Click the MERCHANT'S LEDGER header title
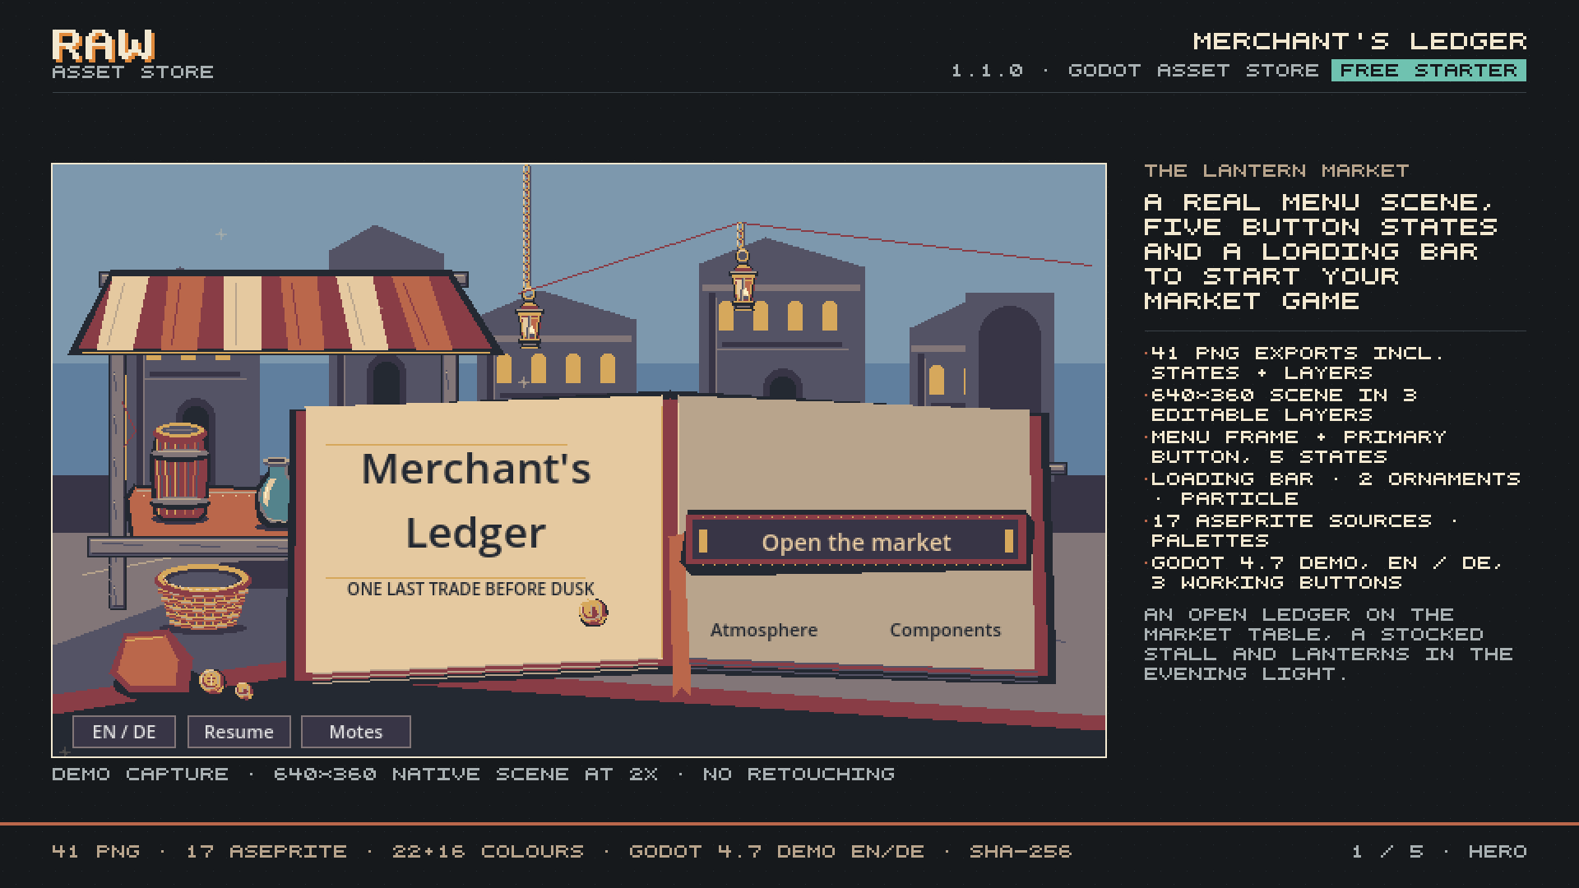Screen dimensions: 1579x888 [x=1359, y=41]
